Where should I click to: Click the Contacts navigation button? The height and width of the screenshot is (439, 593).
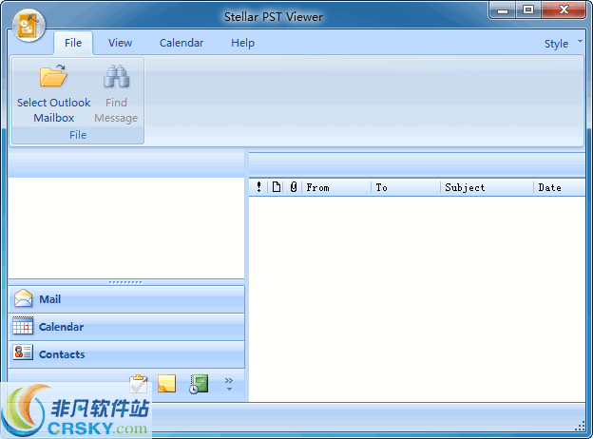point(126,354)
